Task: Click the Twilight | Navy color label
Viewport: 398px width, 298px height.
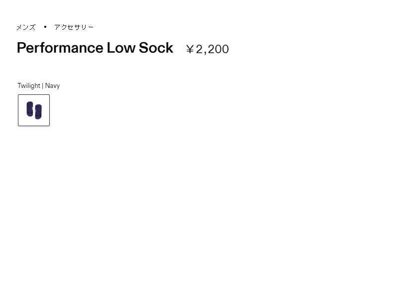Action: pos(38,85)
